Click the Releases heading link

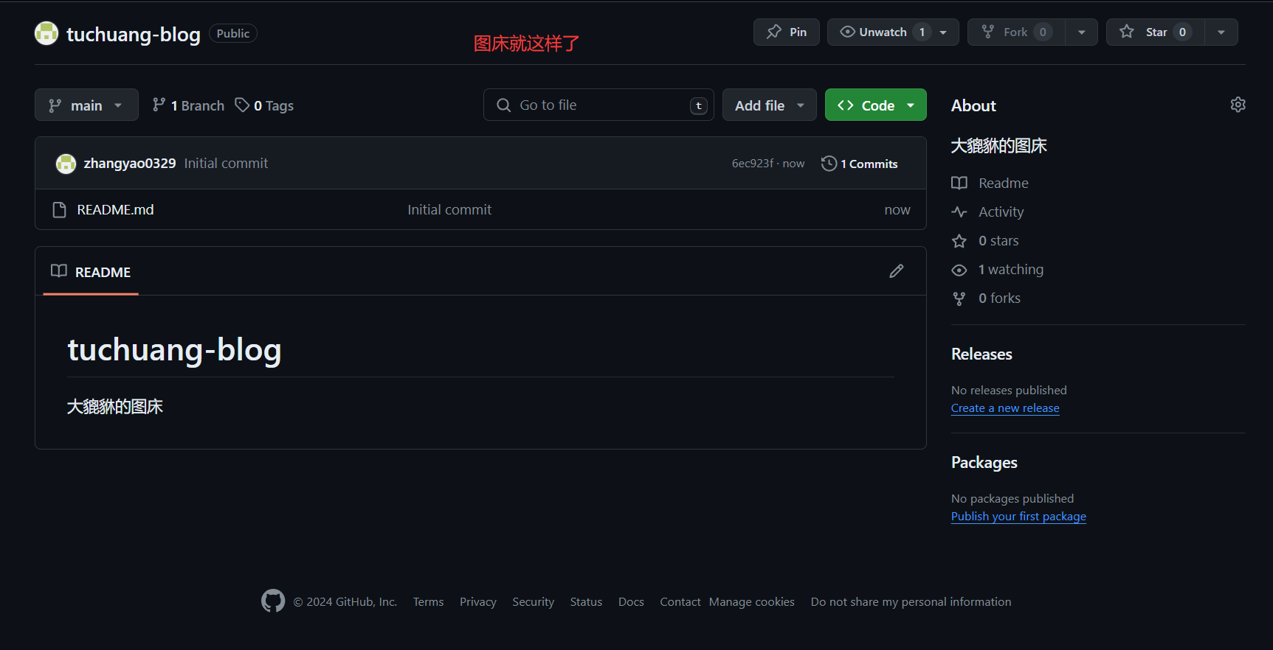[982, 354]
